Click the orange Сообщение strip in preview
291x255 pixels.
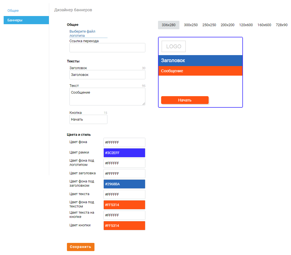click(x=200, y=71)
